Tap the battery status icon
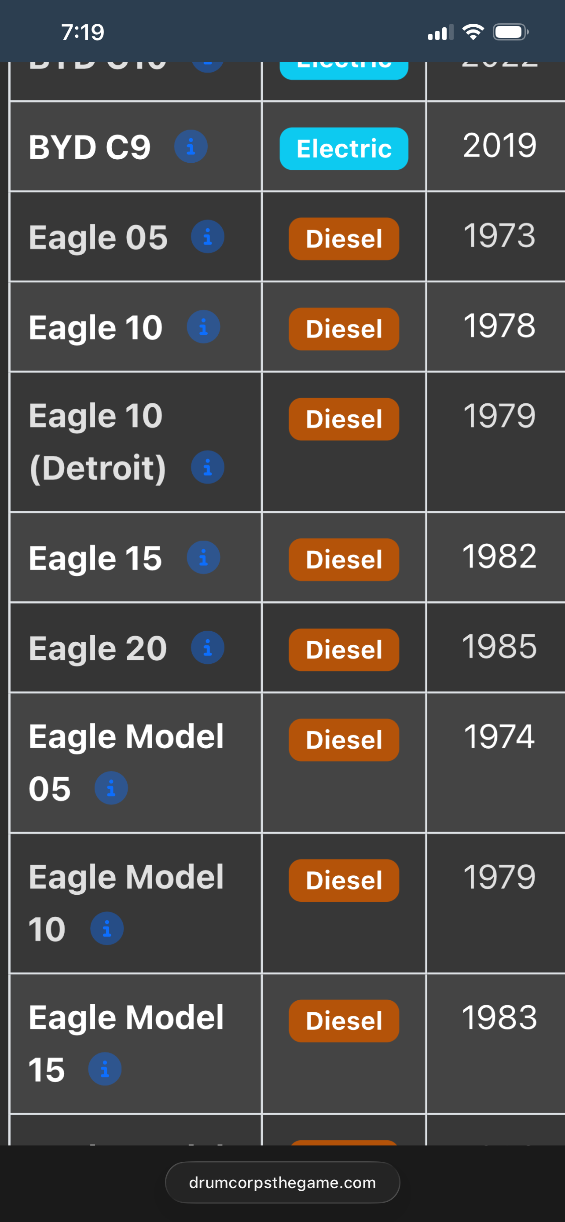The image size is (565, 1222). (510, 32)
